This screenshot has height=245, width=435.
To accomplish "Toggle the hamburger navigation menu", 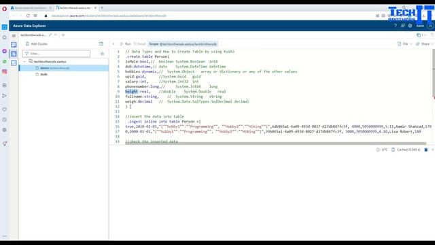I will (14, 35).
